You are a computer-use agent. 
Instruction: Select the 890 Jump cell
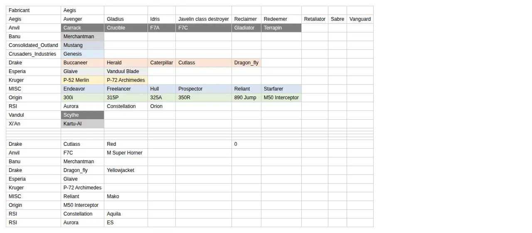click(x=246, y=98)
